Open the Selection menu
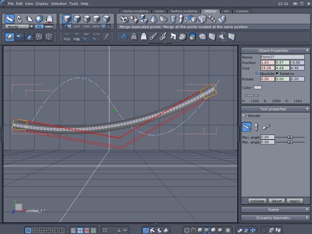The width and height of the screenshot is (312, 234). pos(59,4)
